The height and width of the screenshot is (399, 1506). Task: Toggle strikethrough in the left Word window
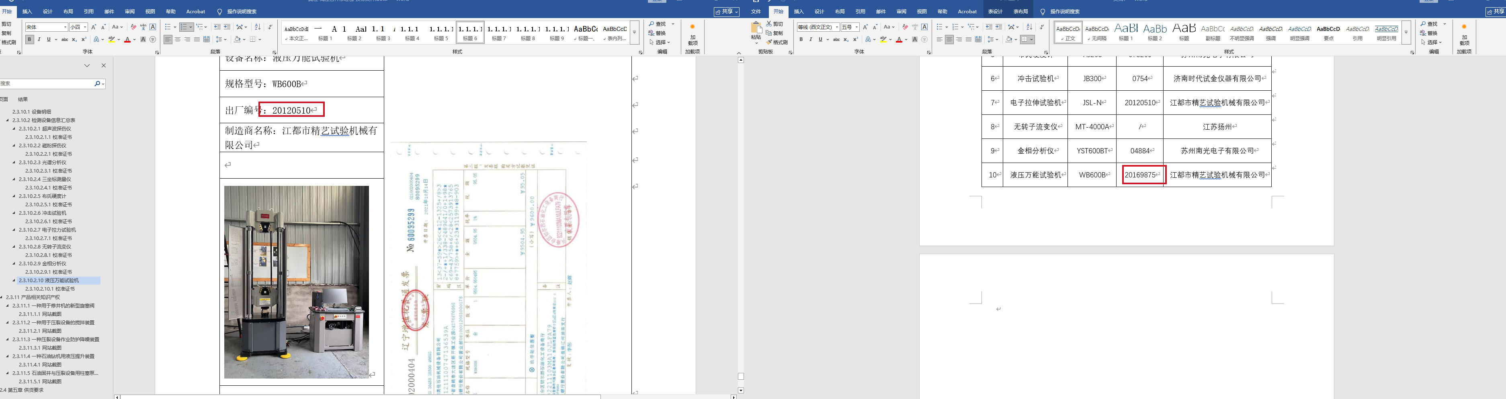tap(64, 40)
